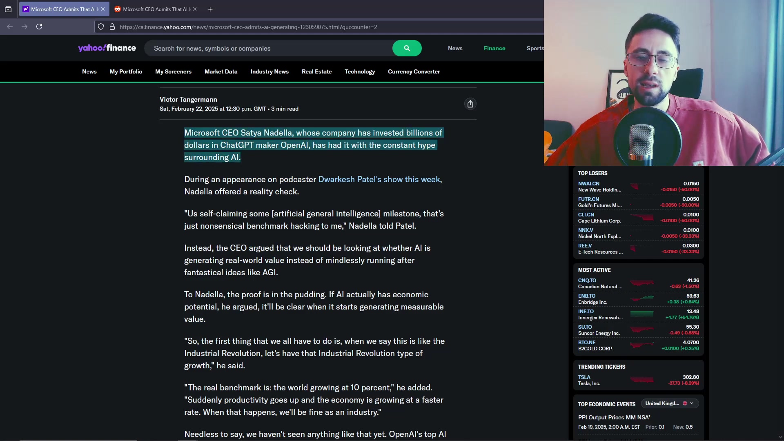The height and width of the screenshot is (441, 784).
Task: Click the Yahoo Finance logo
Action: pyautogui.click(x=107, y=48)
